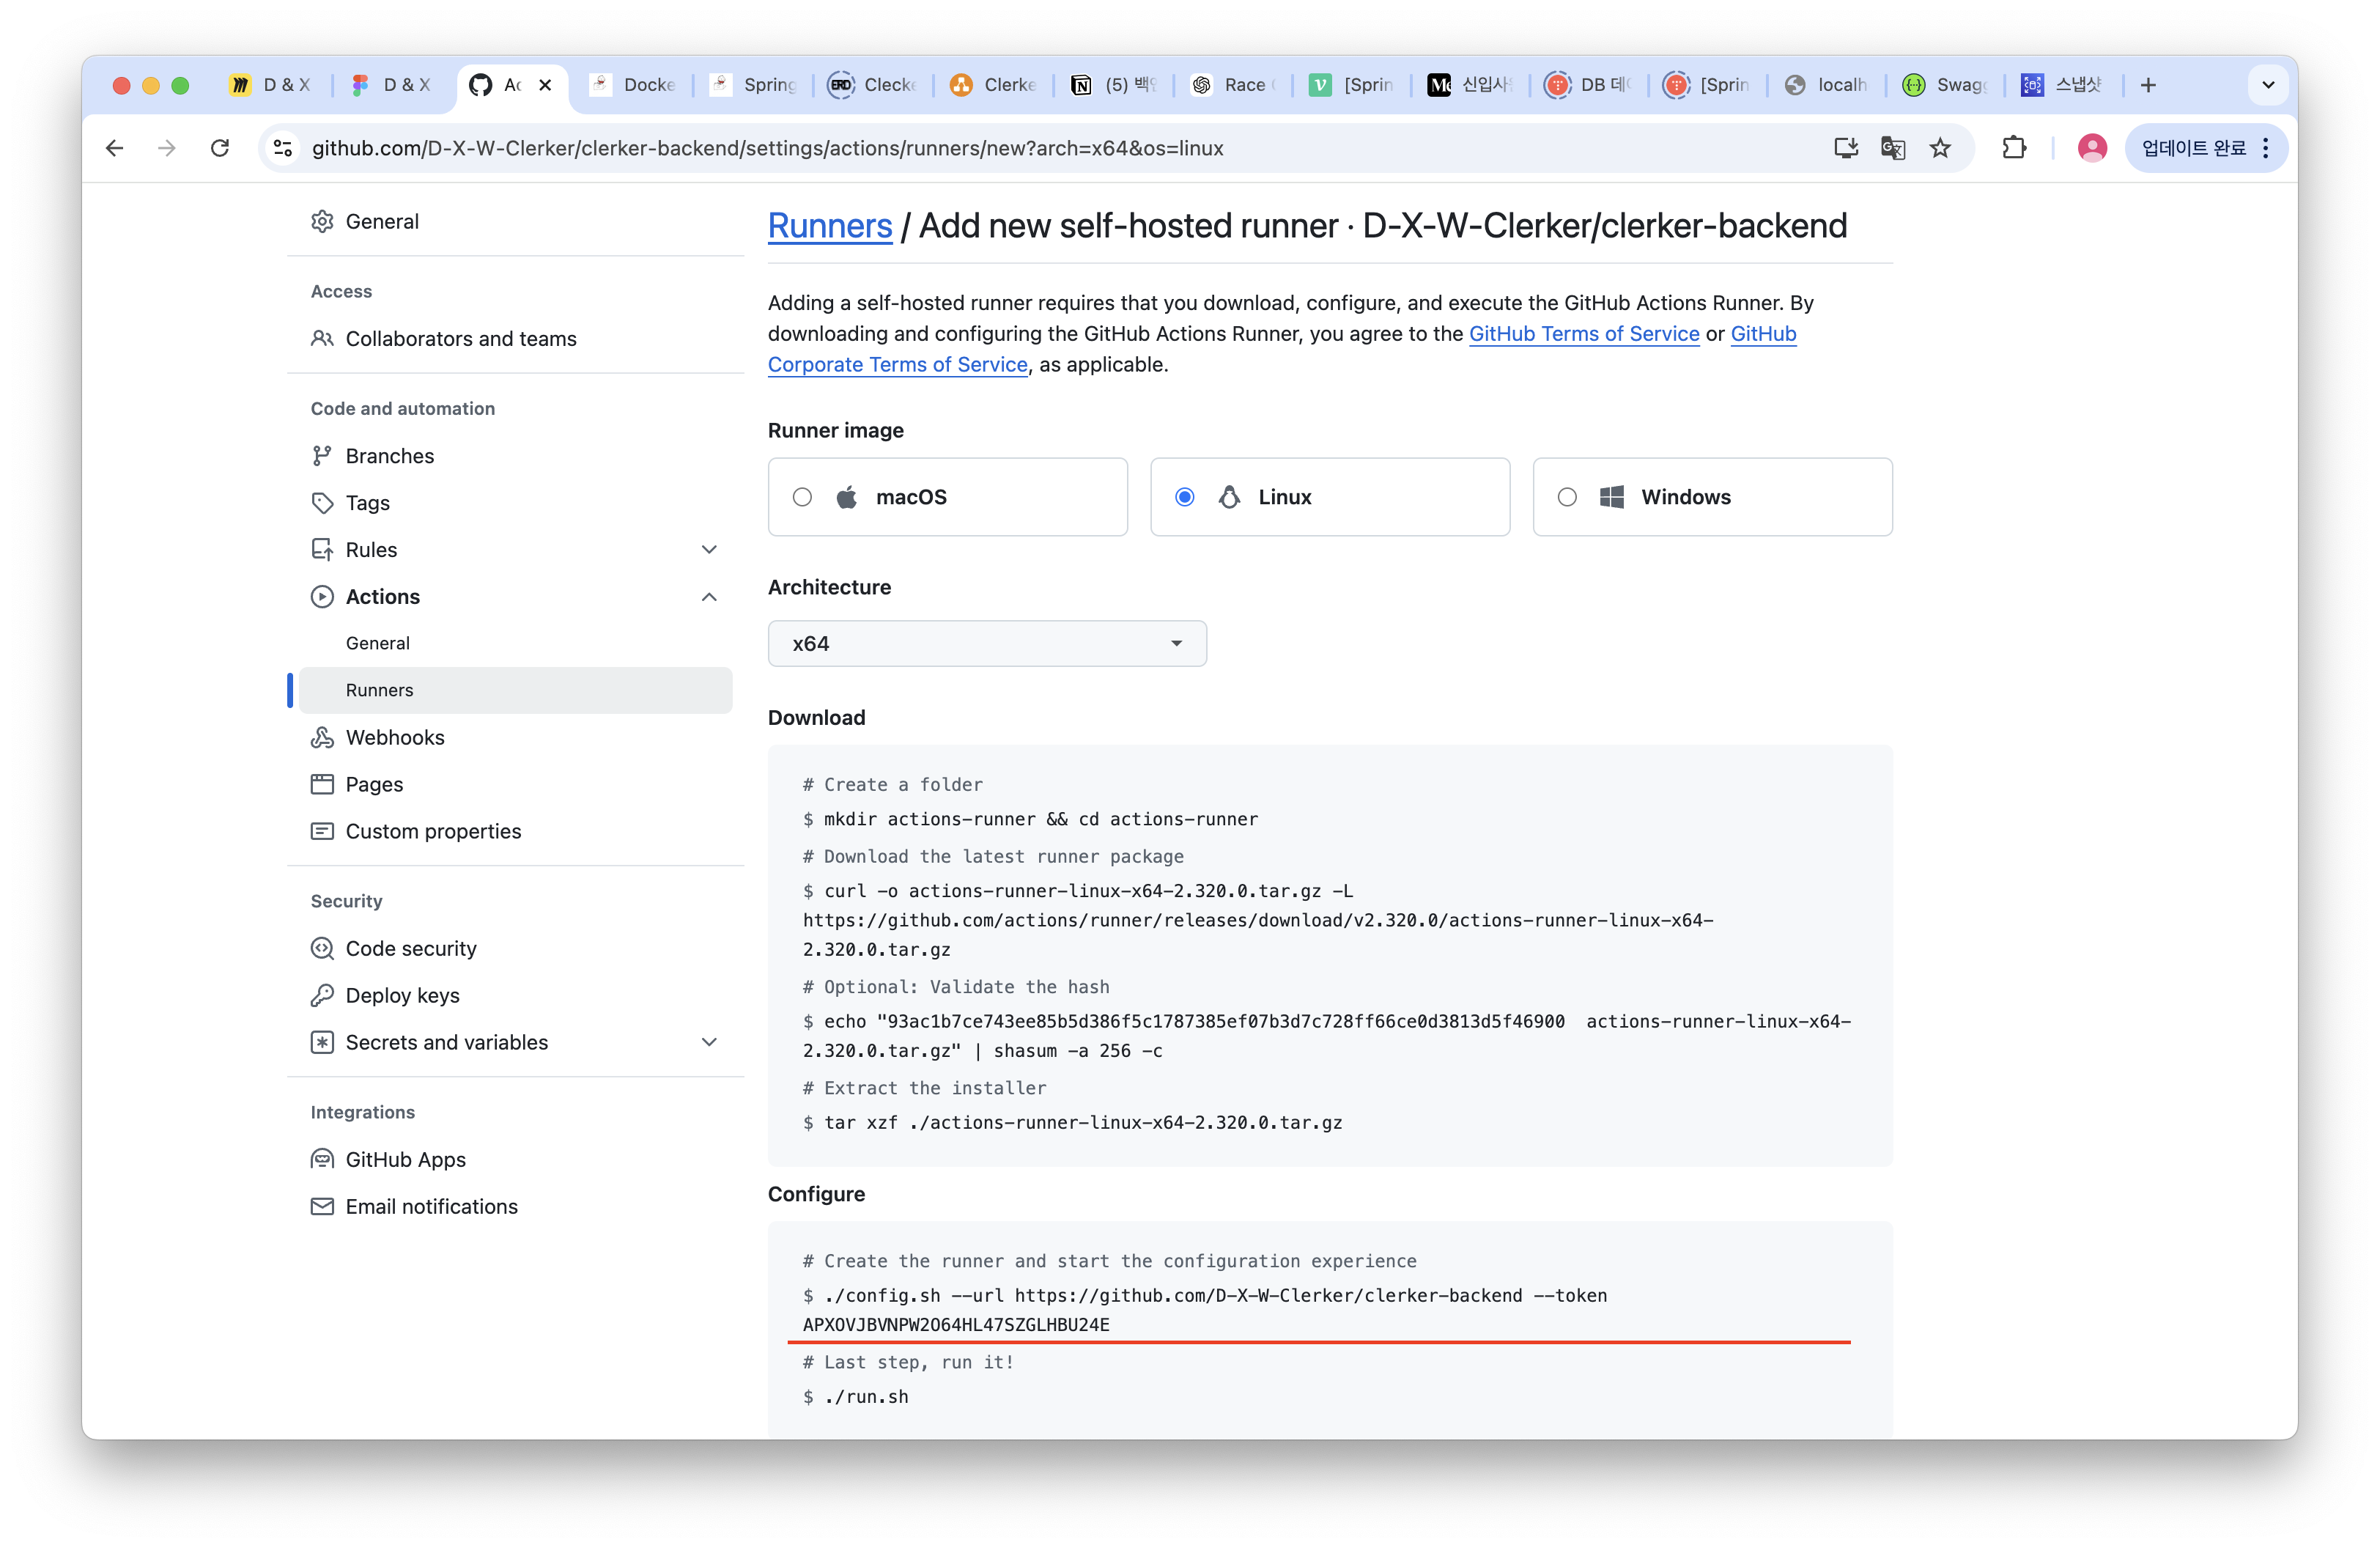Open a new tab with the plus icon
Viewport: 2380px width, 1548px height.
click(x=2148, y=85)
